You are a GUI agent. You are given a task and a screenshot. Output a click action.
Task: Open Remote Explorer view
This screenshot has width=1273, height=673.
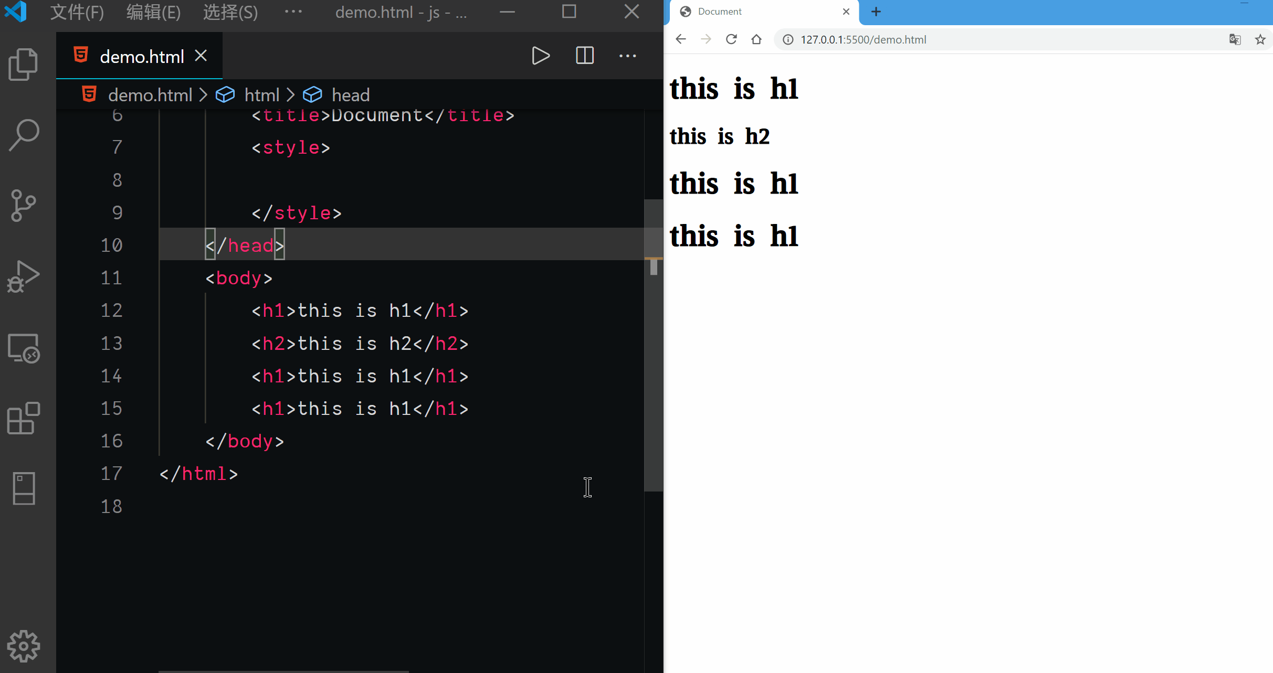23,348
